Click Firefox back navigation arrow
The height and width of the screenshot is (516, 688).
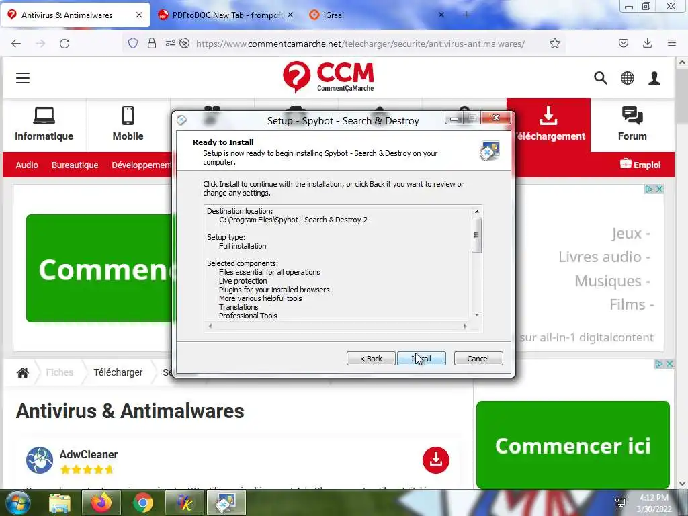click(x=16, y=44)
